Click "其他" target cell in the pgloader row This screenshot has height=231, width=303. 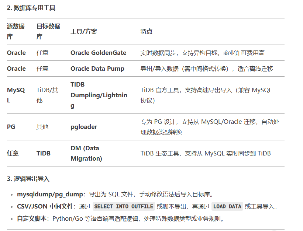pos(42,127)
